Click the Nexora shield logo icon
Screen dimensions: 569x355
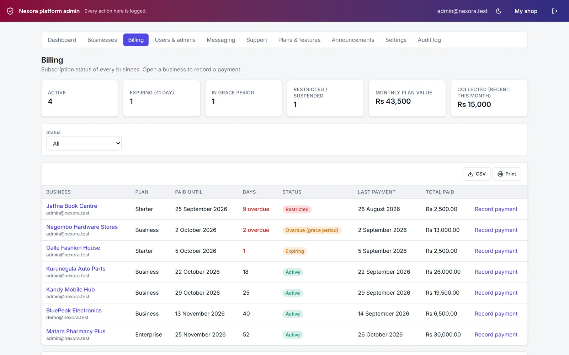click(10, 11)
